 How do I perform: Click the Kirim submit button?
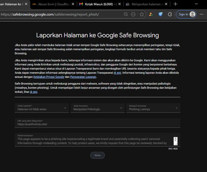coord(98,155)
